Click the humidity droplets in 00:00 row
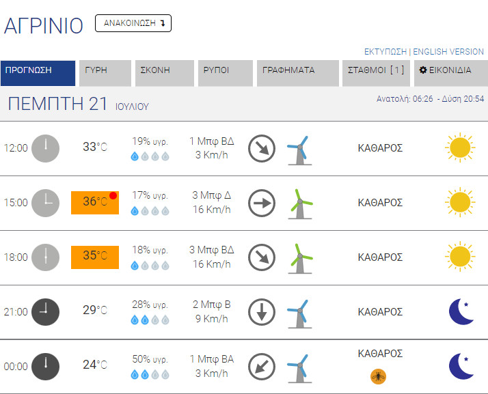Image resolution: width=488 pixels, height=394 pixels. (150, 374)
